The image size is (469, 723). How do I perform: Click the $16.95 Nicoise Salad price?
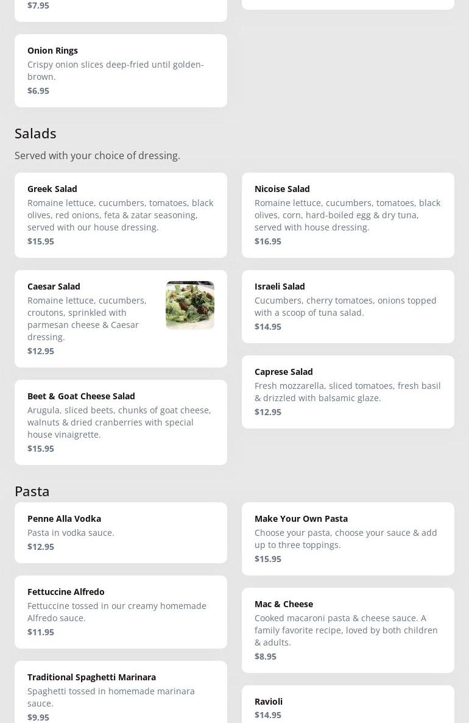[x=268, y=241]
